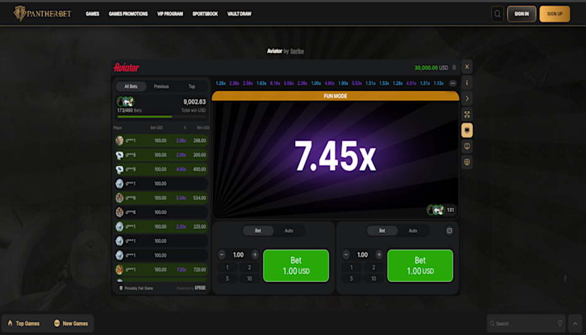Switch left panel to Bet mode
The image size is (586, 335).
(258, 230)
